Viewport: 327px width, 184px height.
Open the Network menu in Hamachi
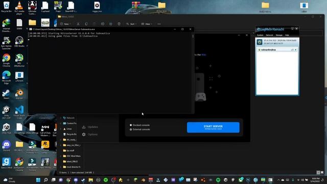coord(269,35)
